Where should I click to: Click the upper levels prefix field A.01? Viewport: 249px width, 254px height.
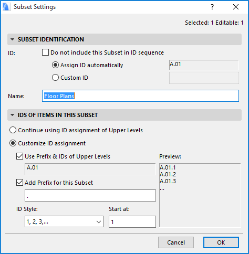(x=90, y=169)
